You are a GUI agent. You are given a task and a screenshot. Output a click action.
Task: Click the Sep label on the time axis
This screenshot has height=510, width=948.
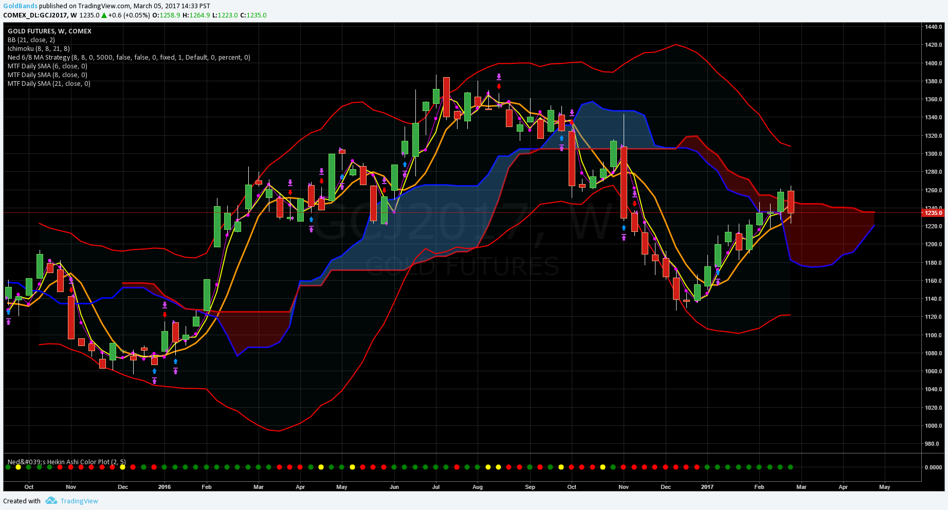(x=530, y=487)
